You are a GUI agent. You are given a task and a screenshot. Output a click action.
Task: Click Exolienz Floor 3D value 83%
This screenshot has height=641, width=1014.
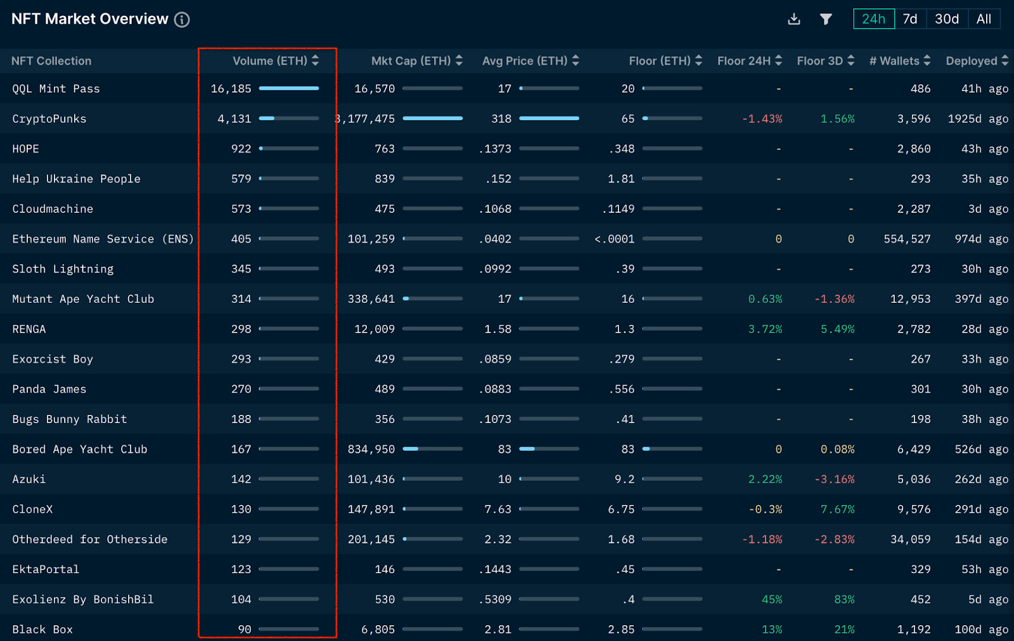click(x=844, y=599)
